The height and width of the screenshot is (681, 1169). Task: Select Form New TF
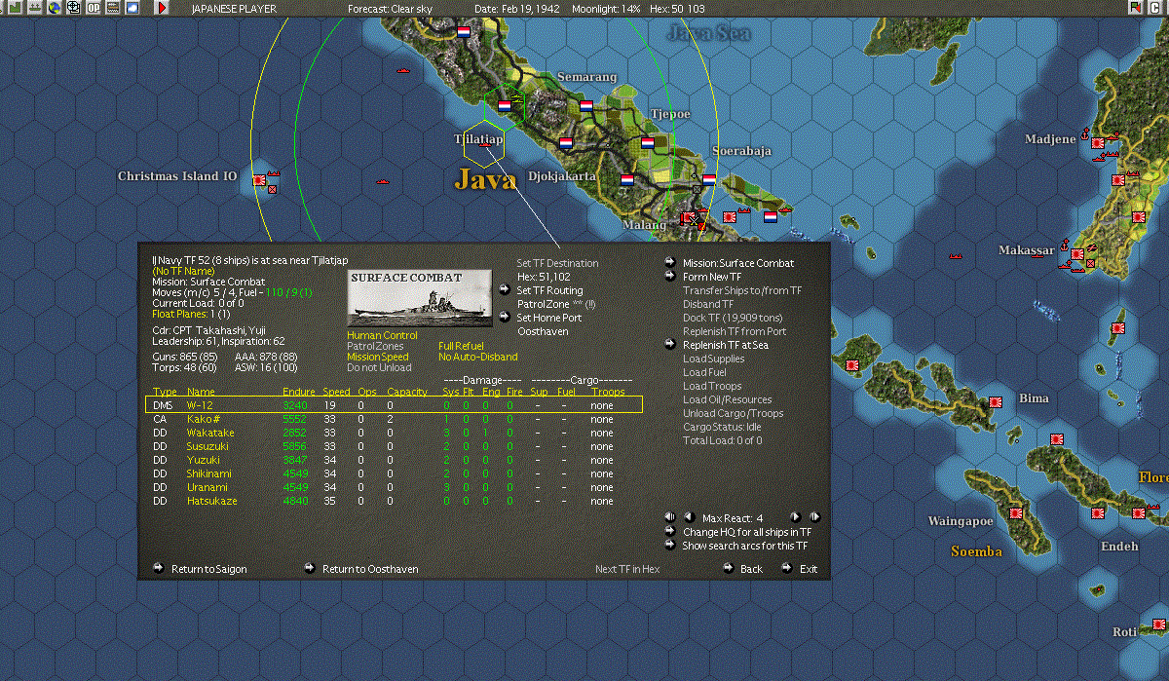(x=712, y=277)
